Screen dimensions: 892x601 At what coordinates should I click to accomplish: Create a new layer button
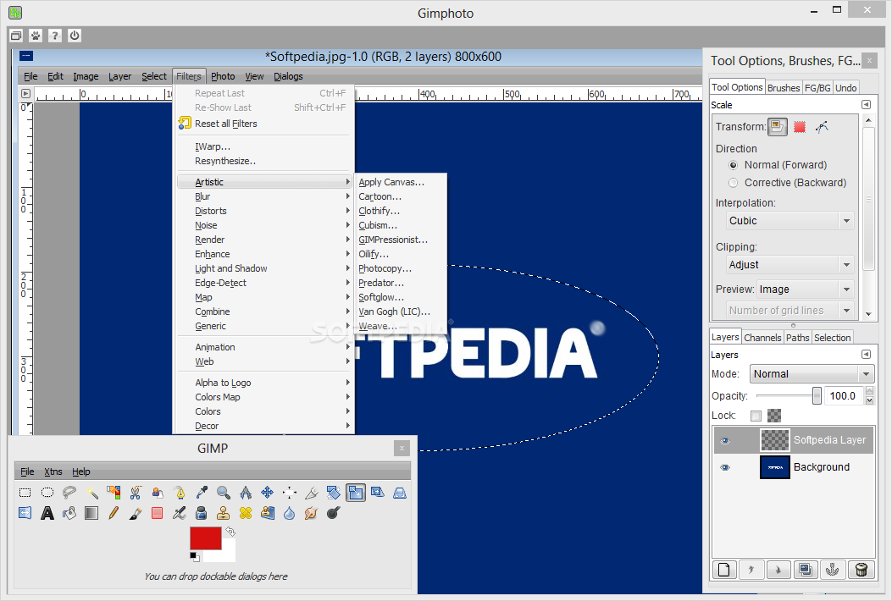(x=724, y=570)
